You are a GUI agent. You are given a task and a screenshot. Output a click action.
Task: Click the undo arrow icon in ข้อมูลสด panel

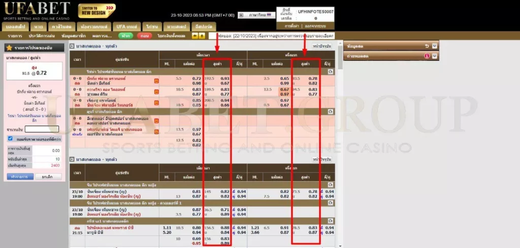pos(427,47)
